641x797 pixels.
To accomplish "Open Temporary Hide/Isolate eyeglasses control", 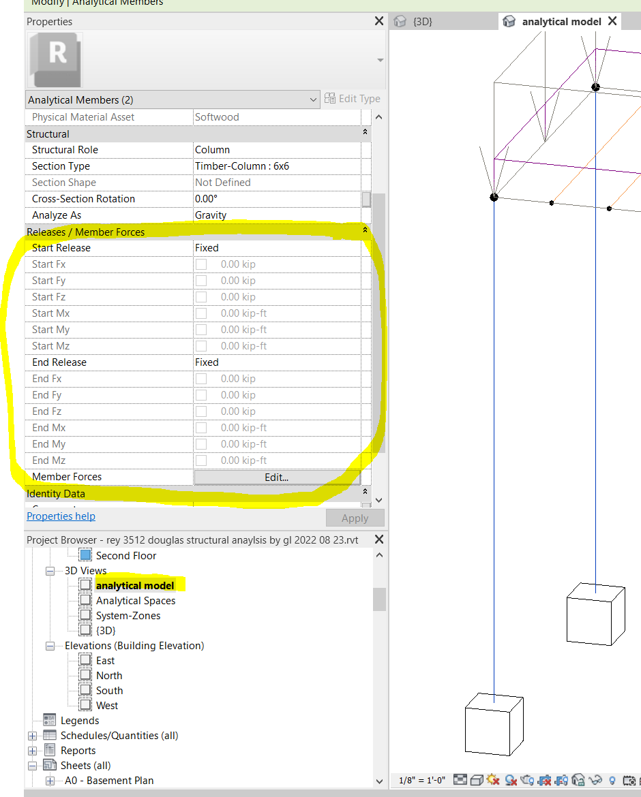I will coord(595,781).
